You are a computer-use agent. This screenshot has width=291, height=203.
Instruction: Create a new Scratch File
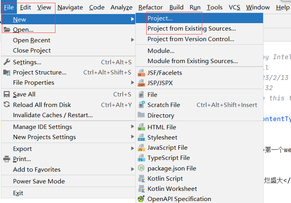point(164,105)
